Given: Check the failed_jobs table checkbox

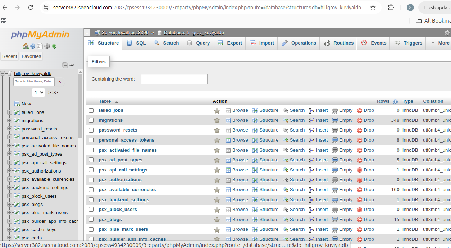Looking at the screenshot, I should tap(91, 111).
